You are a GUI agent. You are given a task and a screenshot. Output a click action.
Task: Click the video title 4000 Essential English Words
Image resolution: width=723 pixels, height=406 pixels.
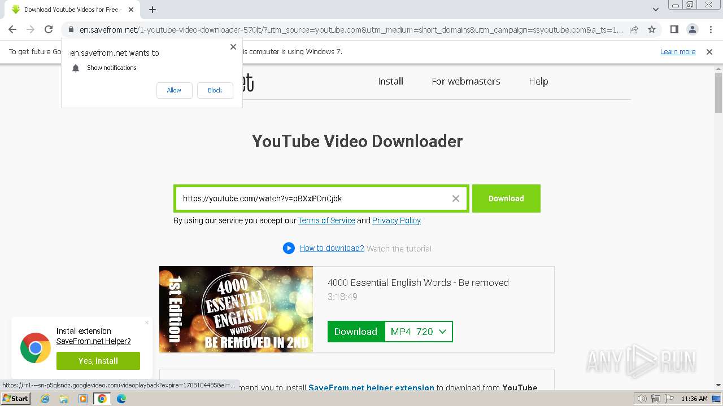pos(418,283)
